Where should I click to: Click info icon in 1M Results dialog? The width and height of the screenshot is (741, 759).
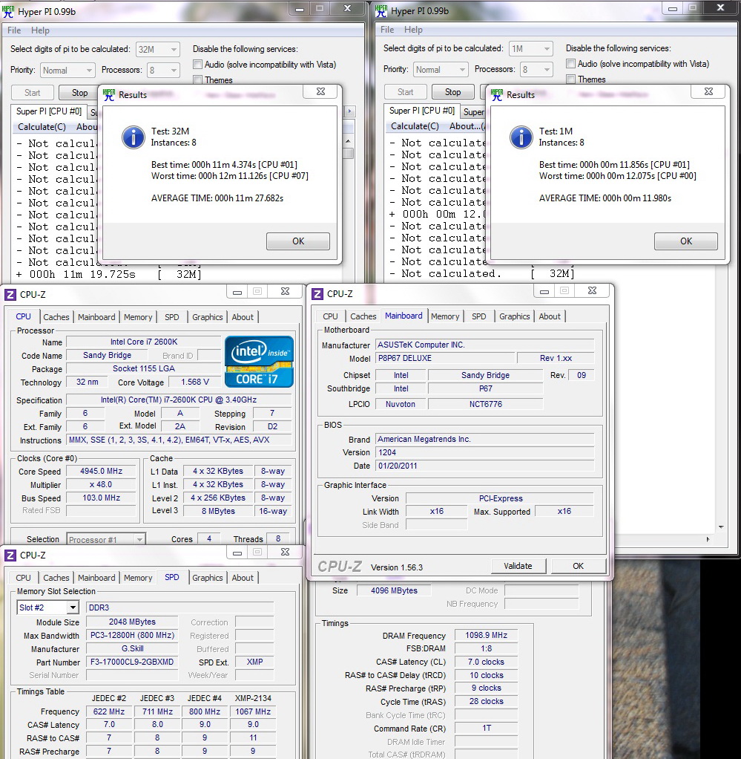(x=521, y=137)
